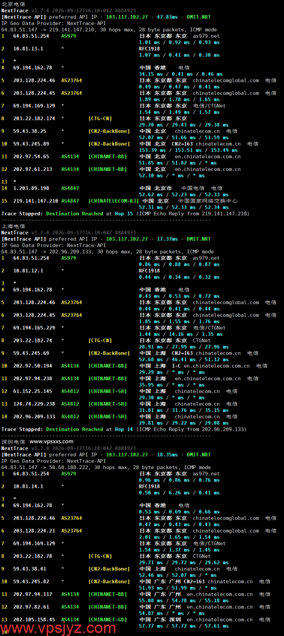Click destination IP '58.60.188.222' in header
This screenshot has height=636, width=284.
click(69, 468)
